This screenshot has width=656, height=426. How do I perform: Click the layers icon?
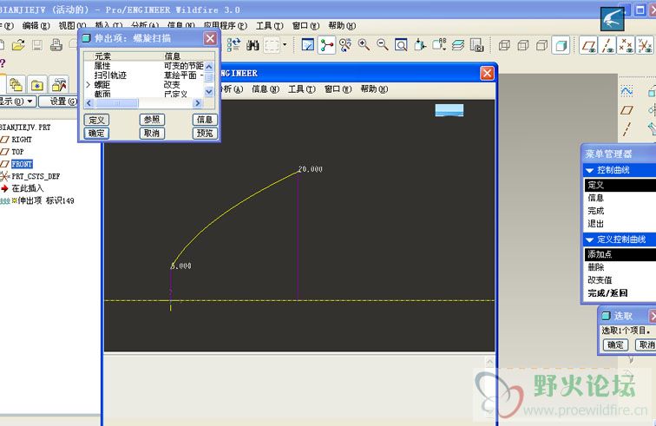pos(458,45)
